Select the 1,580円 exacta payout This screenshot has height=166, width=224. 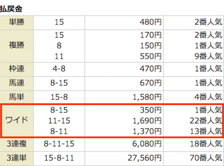[147, 97]
